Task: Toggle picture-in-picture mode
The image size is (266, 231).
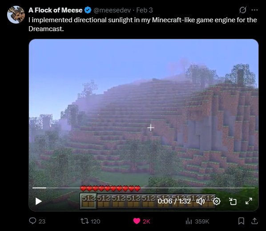Action: coord(233,201)
